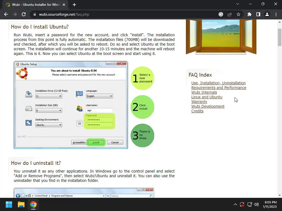Viewport: 282px width, 211px height.
Task: Bookmark this tab with the star
Action: click(238, 14)
